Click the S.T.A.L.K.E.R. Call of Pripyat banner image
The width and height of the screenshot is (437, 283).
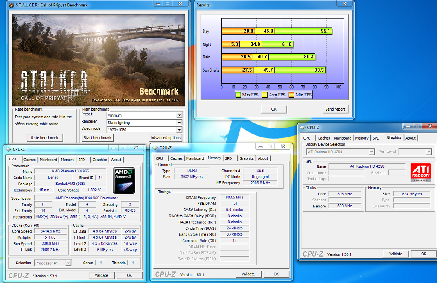98,58
